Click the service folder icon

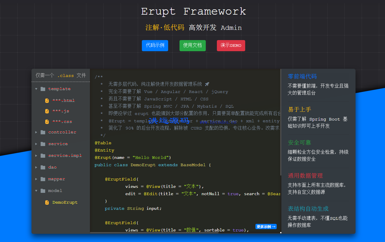point(43,144)
